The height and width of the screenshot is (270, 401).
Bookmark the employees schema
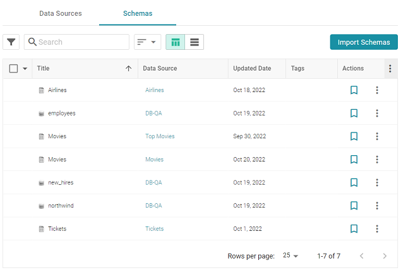pos(354,114)
